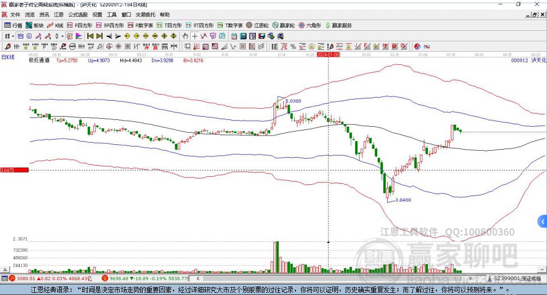Open the 浏览 menu
The height and width of the screenshot is (295, 547).
pyautogui.click(x=30, y=14)
